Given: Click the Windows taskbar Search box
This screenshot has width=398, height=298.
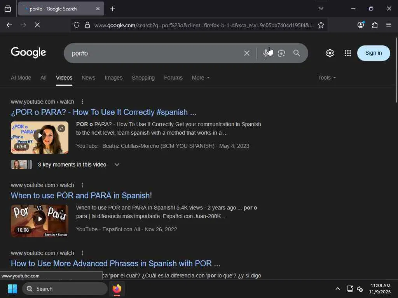Looking at the screenshot, I should [65, 289].
